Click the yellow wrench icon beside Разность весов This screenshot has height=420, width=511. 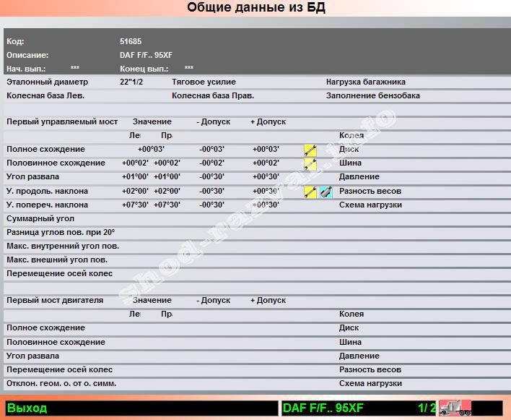[310, 192]
